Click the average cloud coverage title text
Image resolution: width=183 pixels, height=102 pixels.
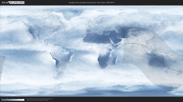(91, 3)
